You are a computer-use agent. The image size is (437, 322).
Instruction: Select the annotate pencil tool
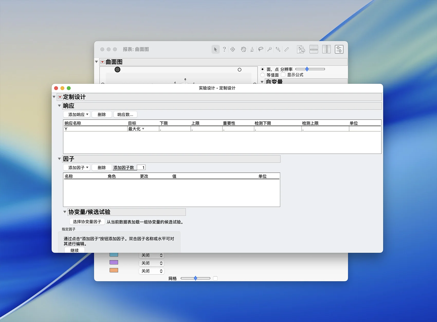pyautogui.click(x=287, y=49)
